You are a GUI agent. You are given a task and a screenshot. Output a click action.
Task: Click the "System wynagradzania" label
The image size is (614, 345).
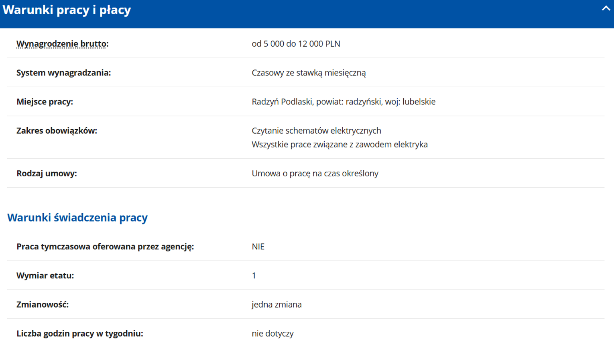pos(63,73)
